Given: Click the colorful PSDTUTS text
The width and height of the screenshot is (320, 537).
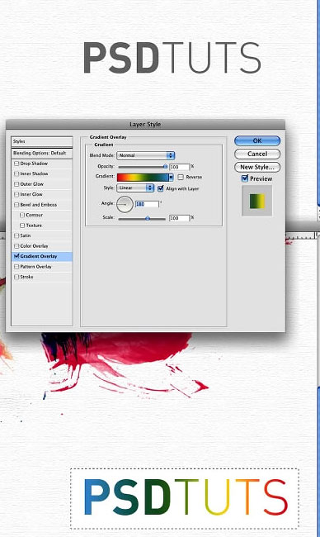Looking at the screenshot, I should point(186,497).
